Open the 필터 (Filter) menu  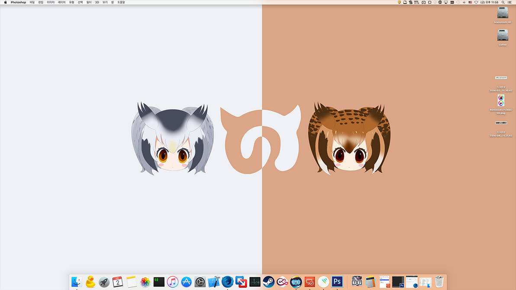89,2
